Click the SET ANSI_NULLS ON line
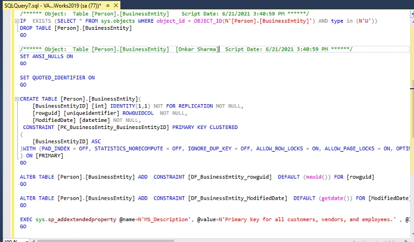414x242 pixels. pyautogui.click(x=46, y=56)
